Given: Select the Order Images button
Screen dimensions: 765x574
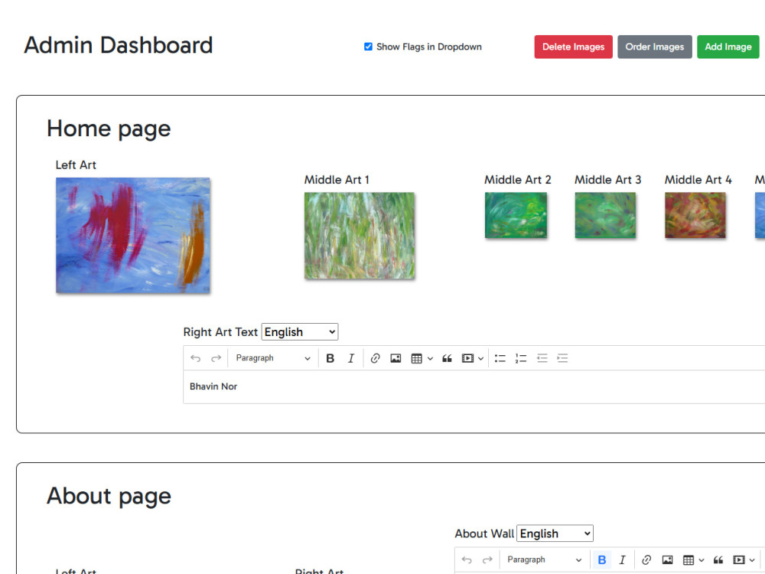Looking at the screenshot, I should (654, 47).
